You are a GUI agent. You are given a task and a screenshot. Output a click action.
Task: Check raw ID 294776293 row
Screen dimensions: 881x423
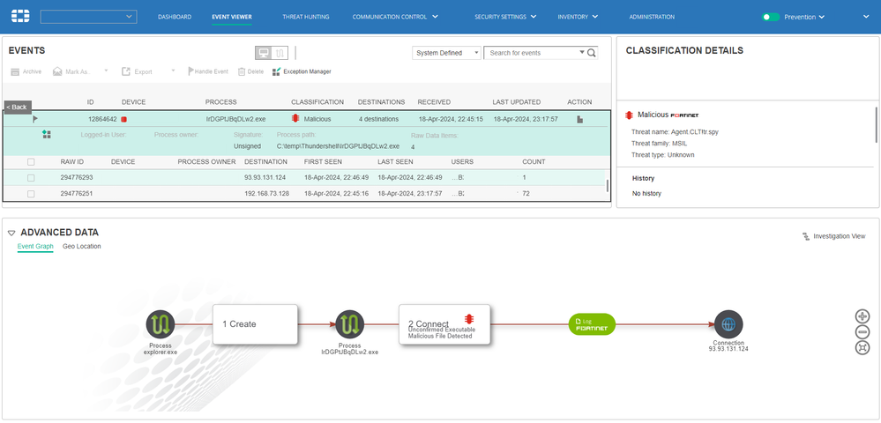coord(31,177)
